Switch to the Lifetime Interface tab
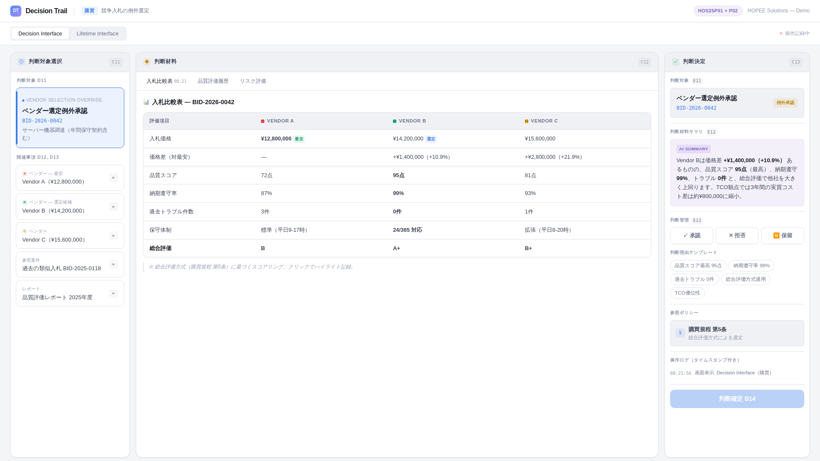820x461 pixels. (x=97, y=34)
